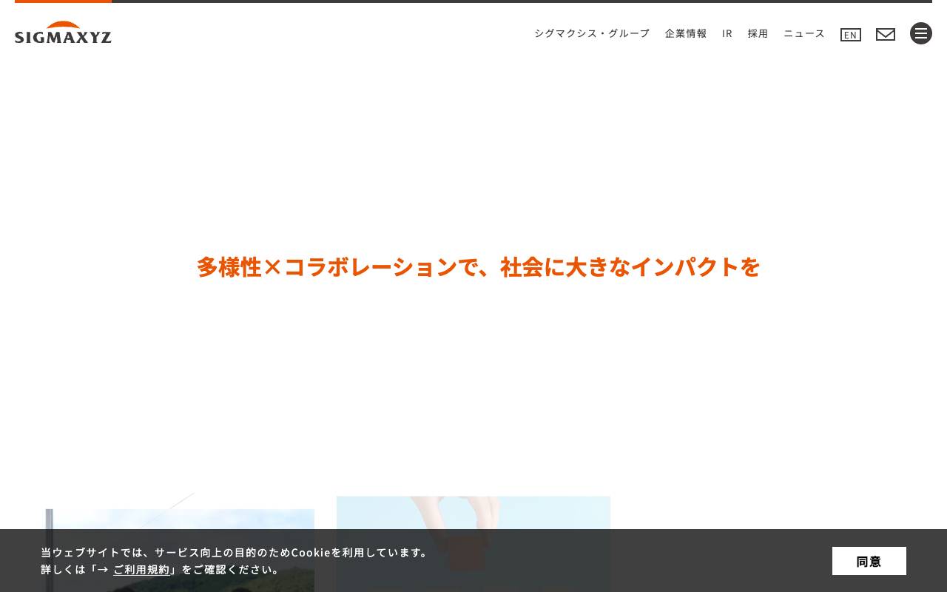Click the orange progress bar at the top
This screenshot has height=592, width=947.
[63, 1]
